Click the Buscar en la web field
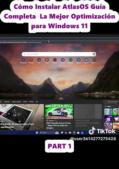 [59, 54]
